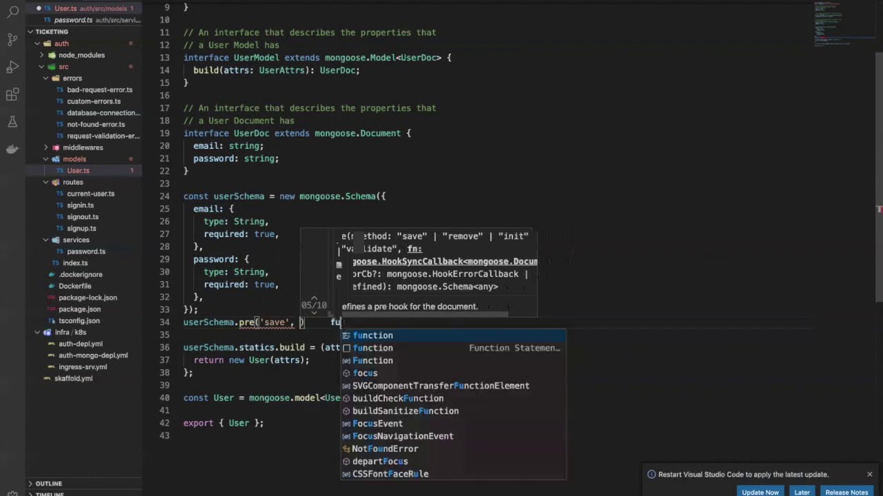Image resolution: width=883 pixels, height=496 pixels.
Task: Choose 'function' Function Statement snippet suggestion
Action: click(453, 348)
